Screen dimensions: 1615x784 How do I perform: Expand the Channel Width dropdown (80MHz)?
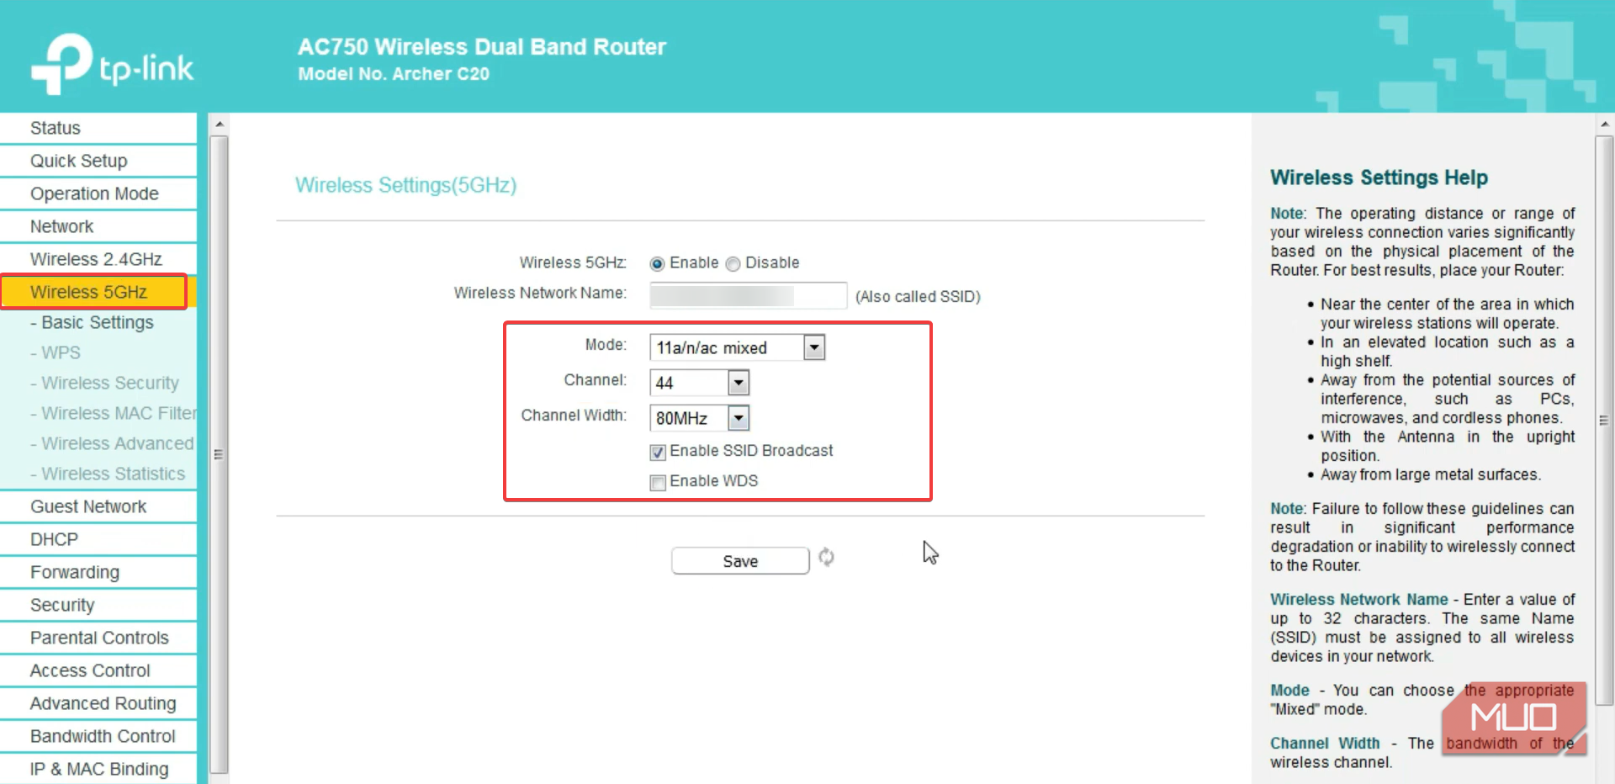699,418
